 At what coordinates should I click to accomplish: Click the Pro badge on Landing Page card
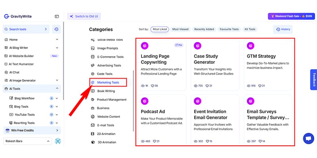(179, 45)
